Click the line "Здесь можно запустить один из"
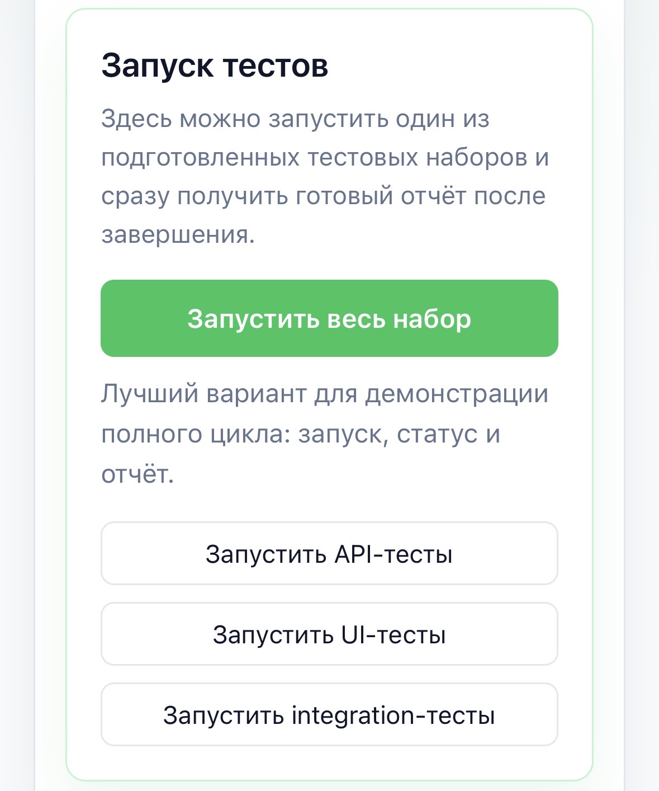 295,119
